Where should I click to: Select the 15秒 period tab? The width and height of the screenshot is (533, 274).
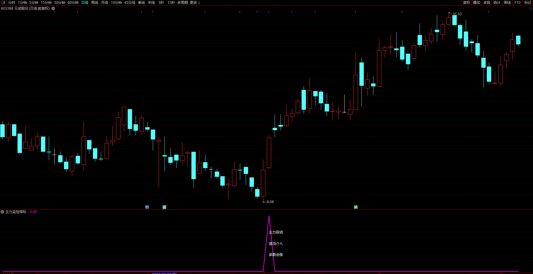(171, 2)
